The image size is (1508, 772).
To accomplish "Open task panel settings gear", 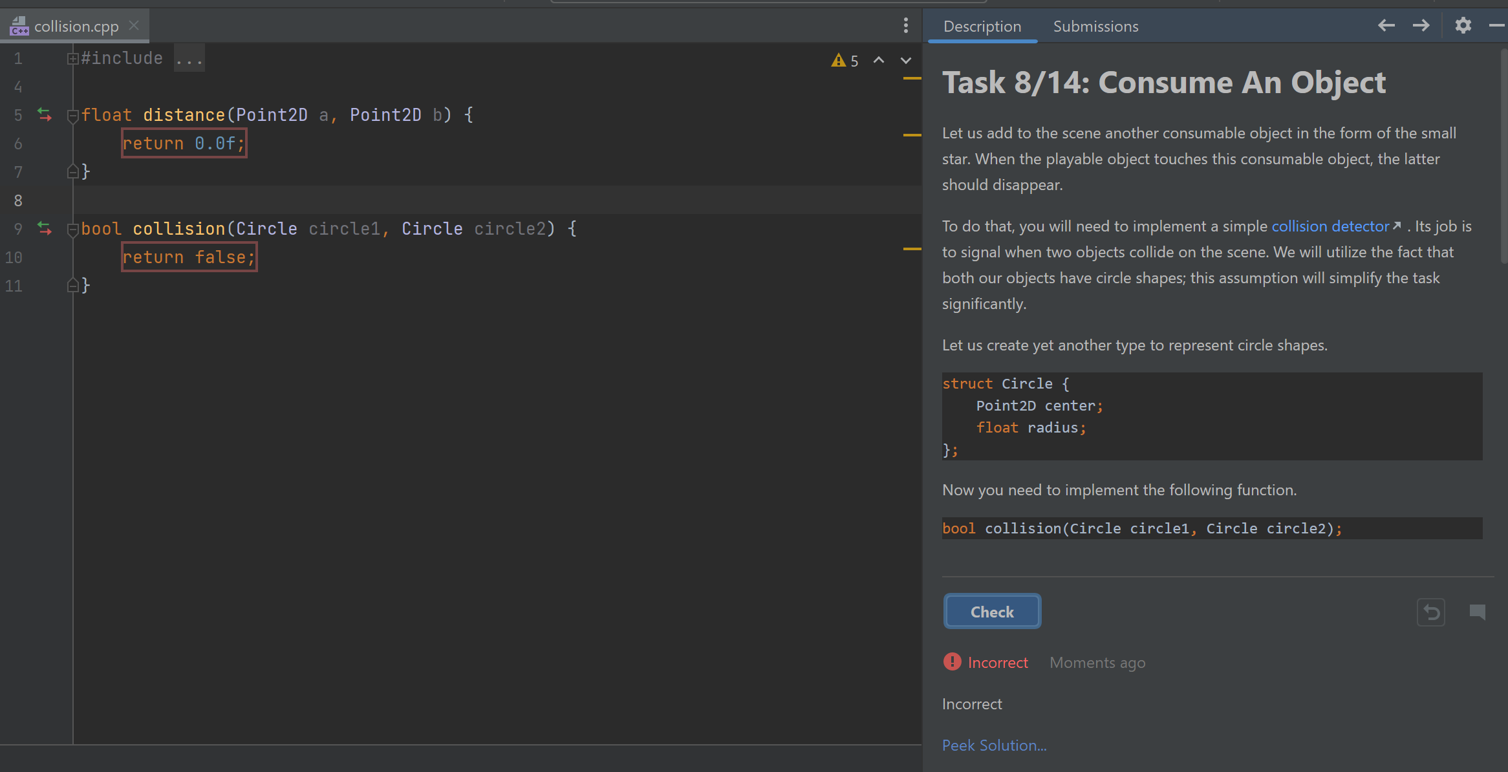I will tap(1463, 26).
